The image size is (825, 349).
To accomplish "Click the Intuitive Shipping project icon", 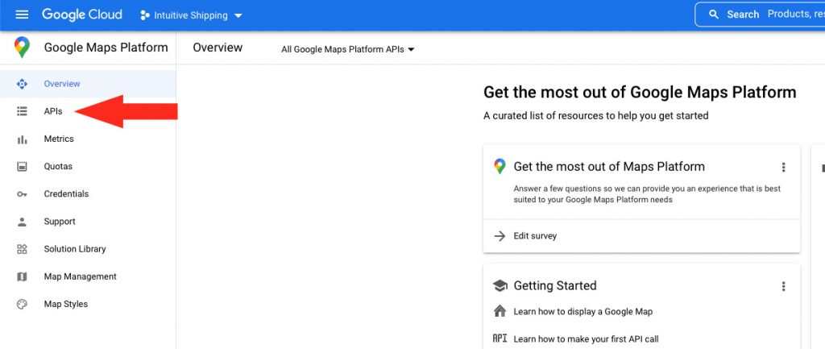I will [145, 15].
